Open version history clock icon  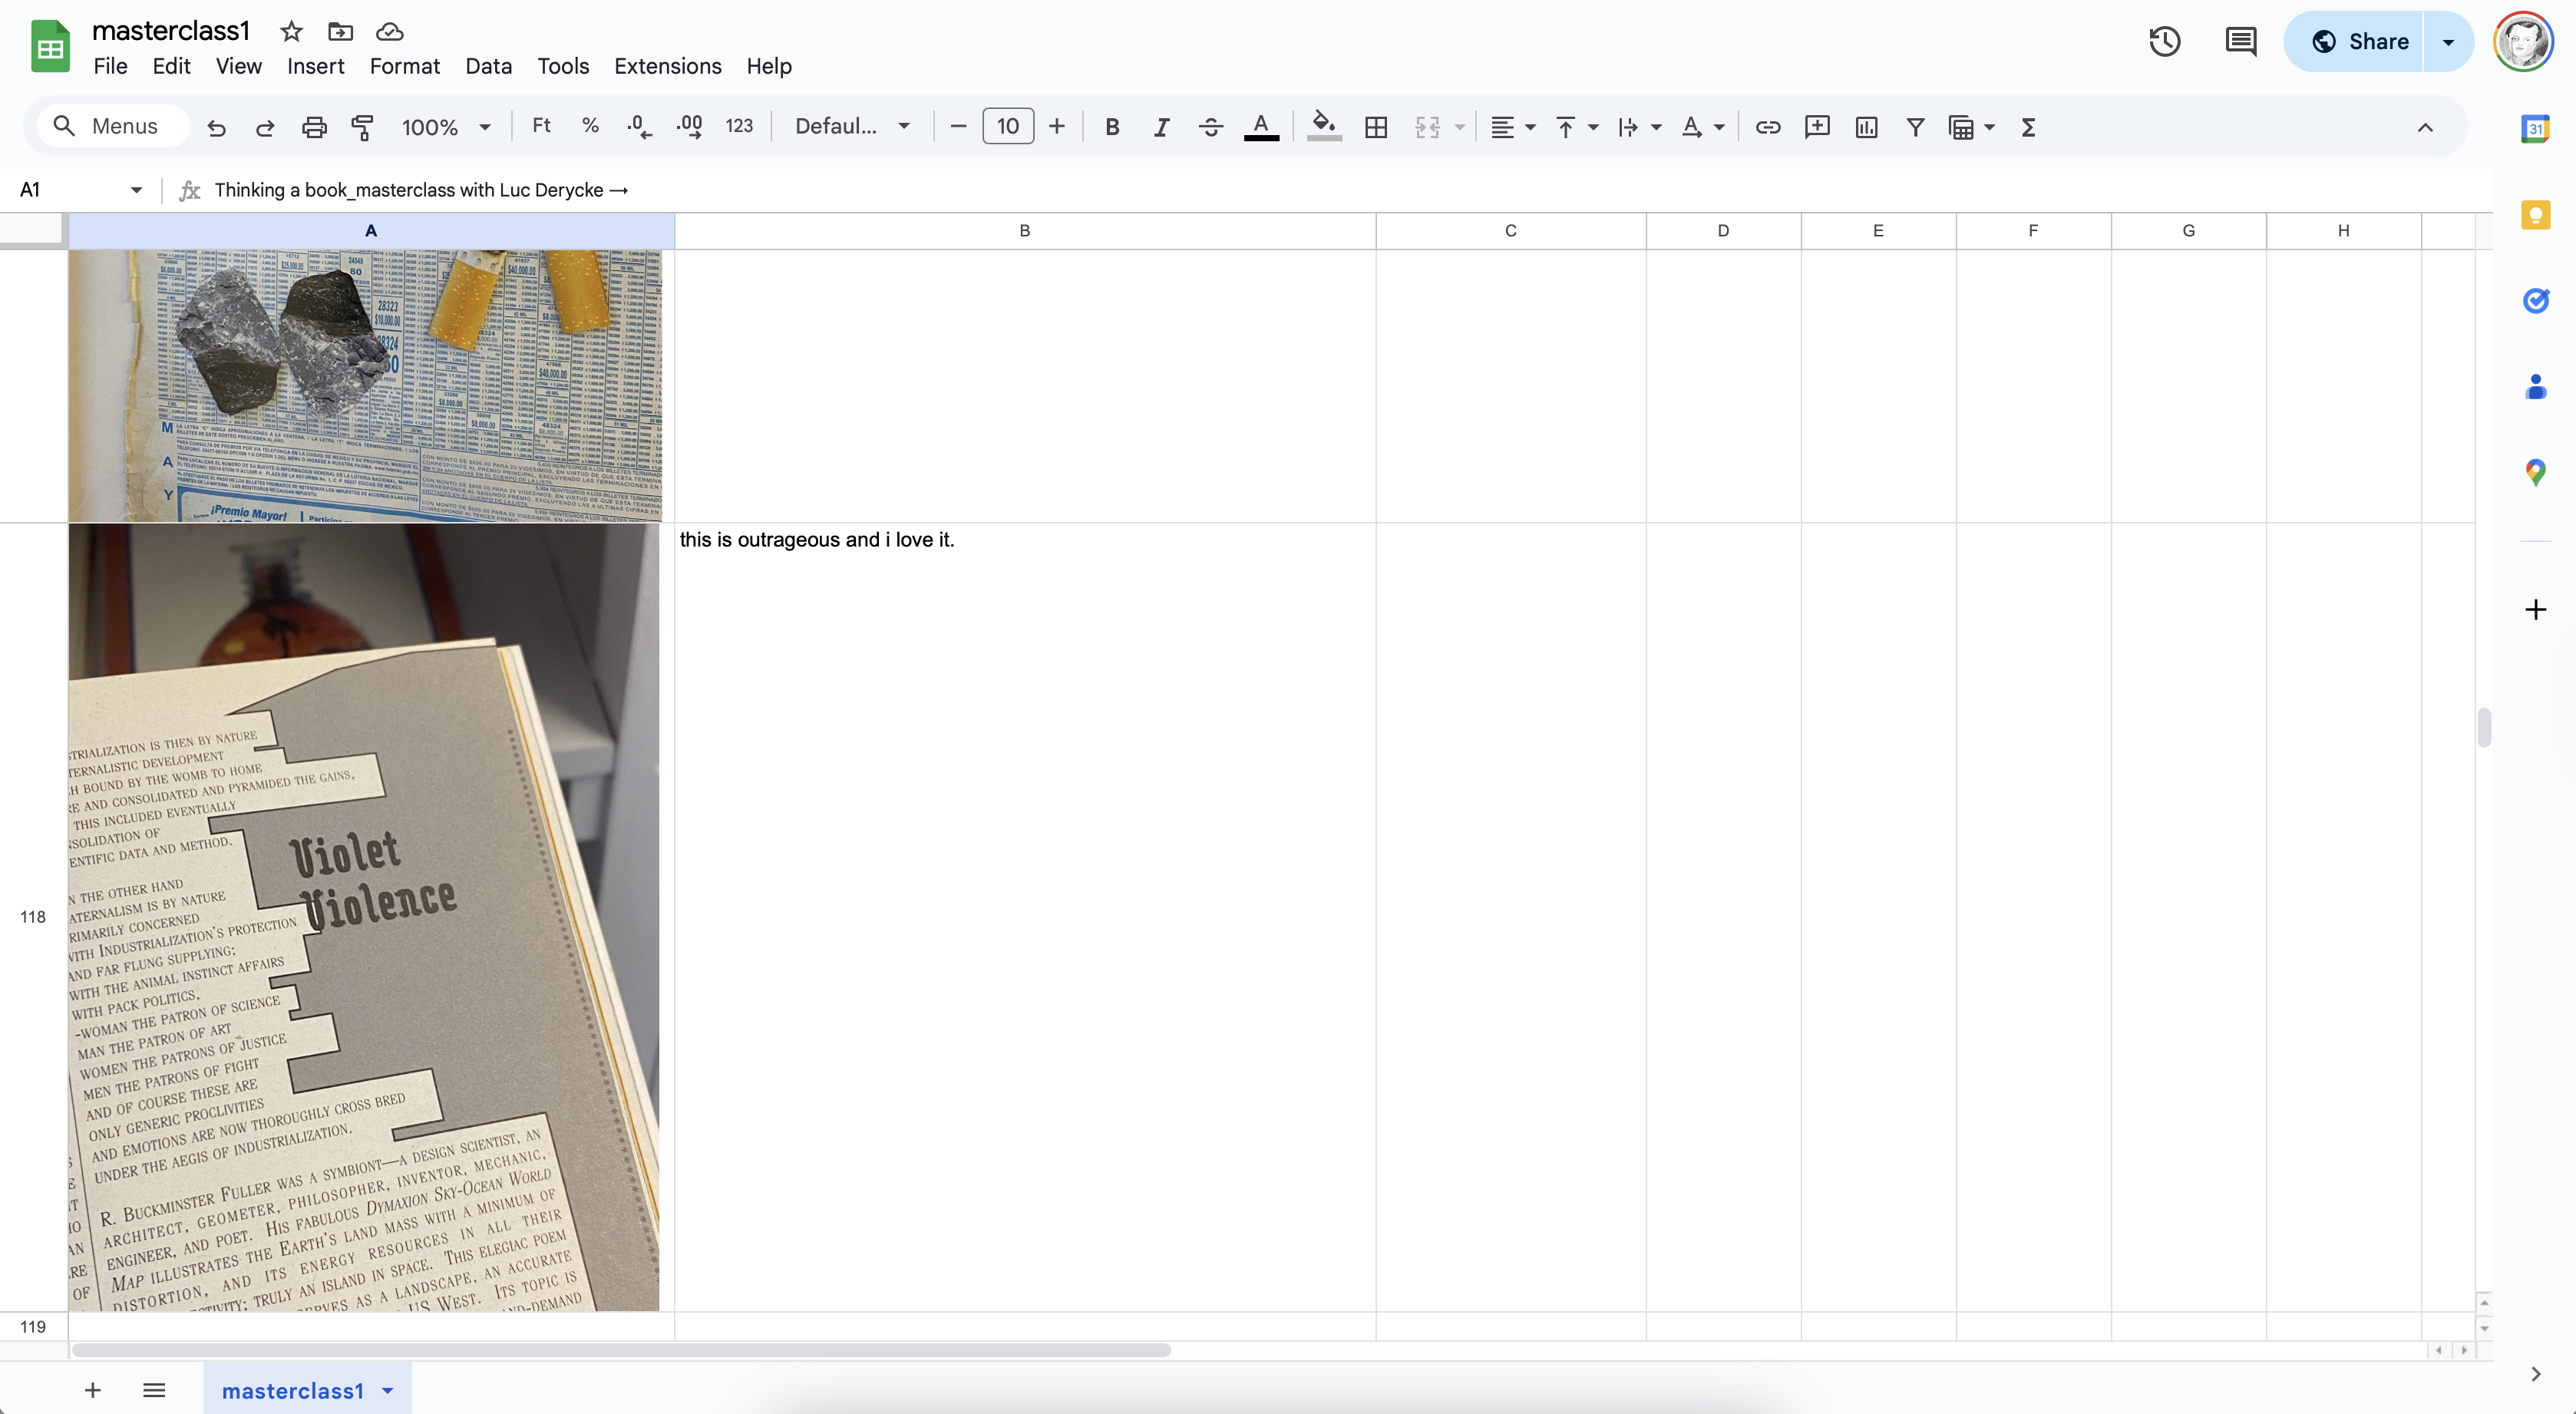pyautogui.click(x=2164, y=41)
